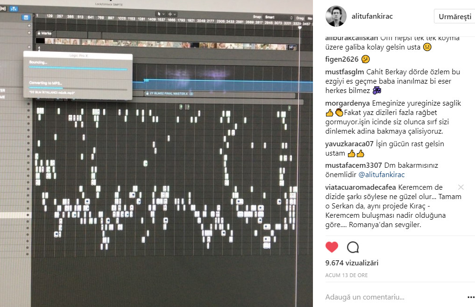Open the more options ellipsis menu
Viewport: 475px width, 307px height.
click(471, 297)
